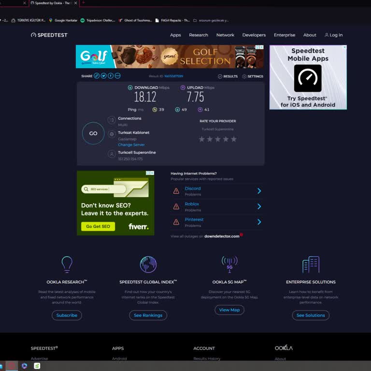Screen dimensions: 371x371
Task: Rate provider with the third star
Action: coord(218,139)
